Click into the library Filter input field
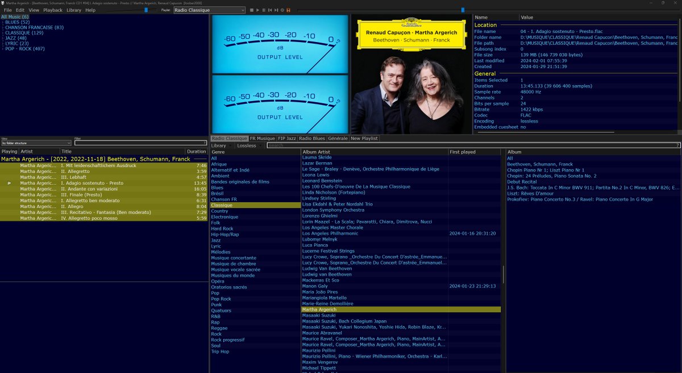Image resolution: width=682 pixels, height=373 pixels. 141,143
